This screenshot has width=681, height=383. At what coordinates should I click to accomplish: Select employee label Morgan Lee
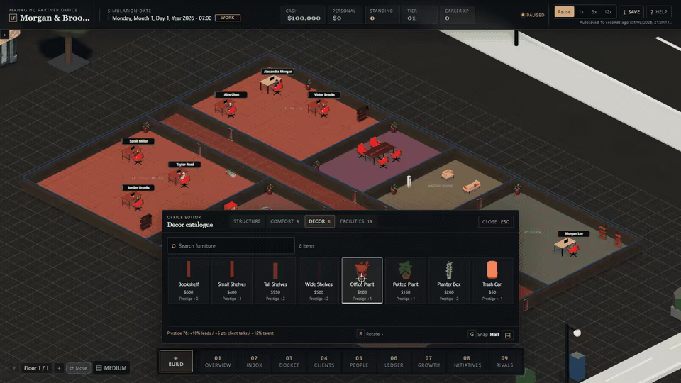tap(574, 233)
